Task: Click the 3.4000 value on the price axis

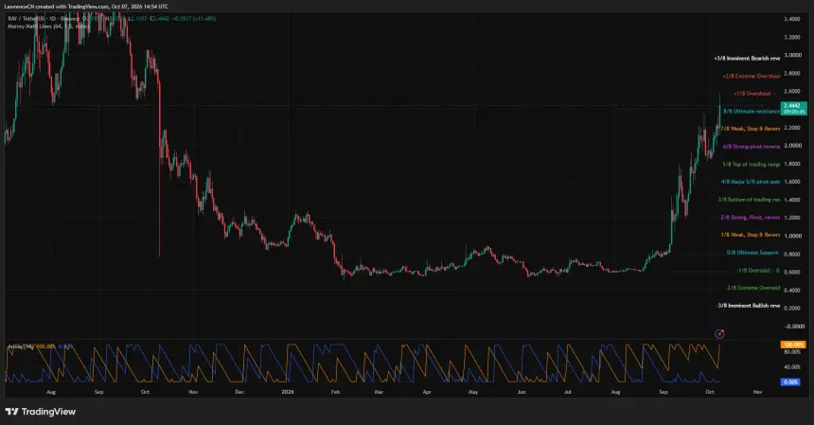Action: [792, 19]
